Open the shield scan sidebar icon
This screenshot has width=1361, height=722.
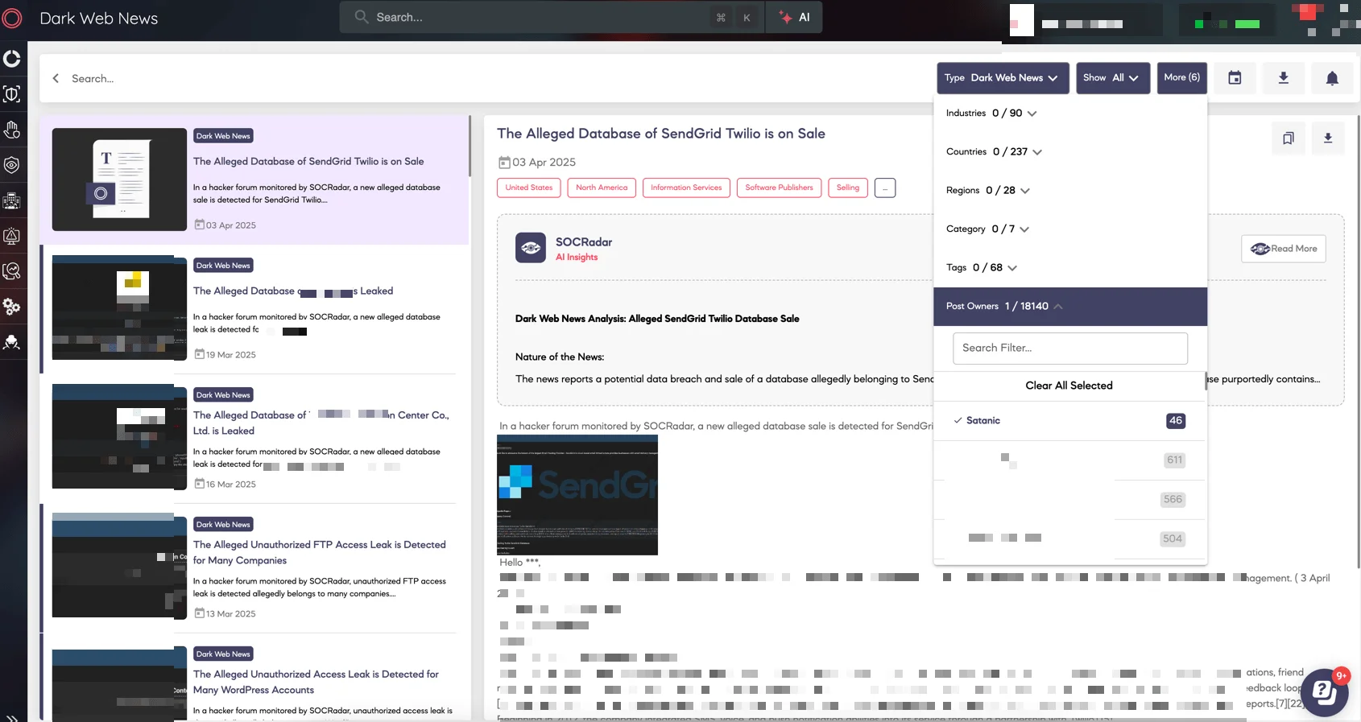[12, 94]
